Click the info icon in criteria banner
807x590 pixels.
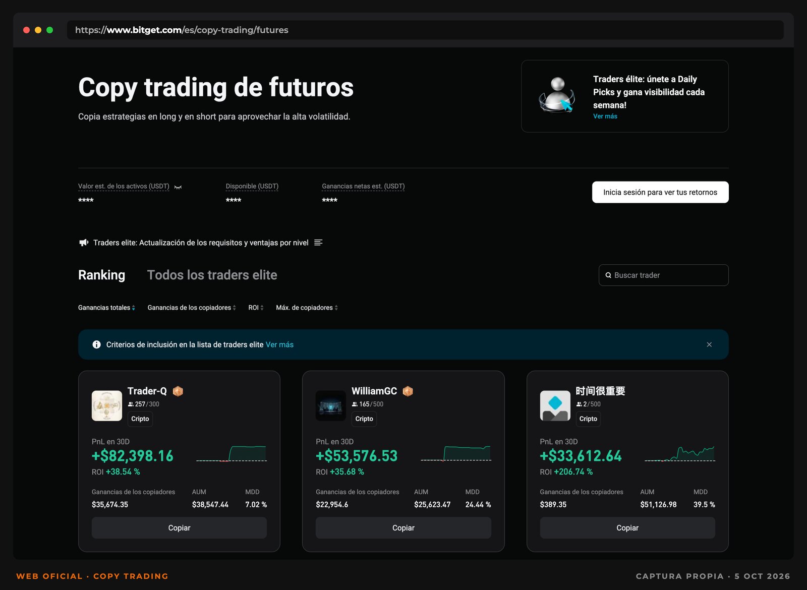[96, 344]
